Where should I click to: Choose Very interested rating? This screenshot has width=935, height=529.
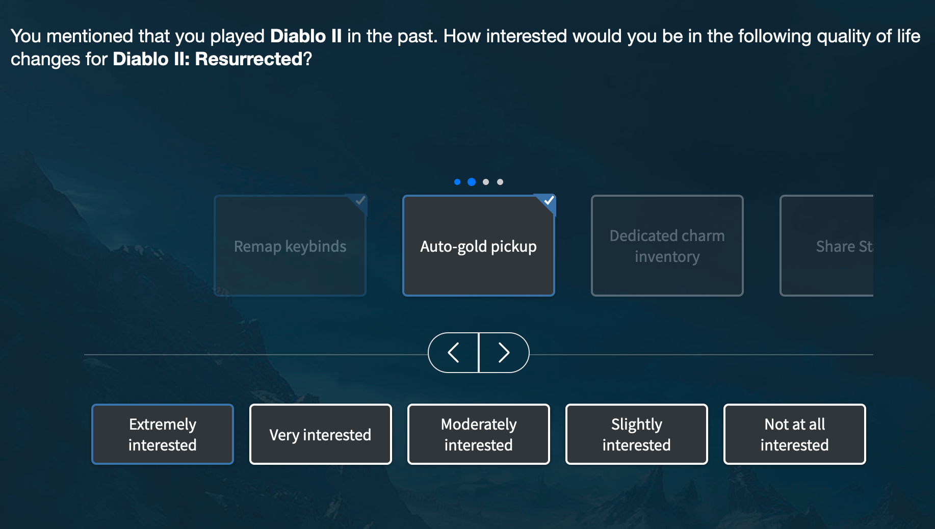321,434
